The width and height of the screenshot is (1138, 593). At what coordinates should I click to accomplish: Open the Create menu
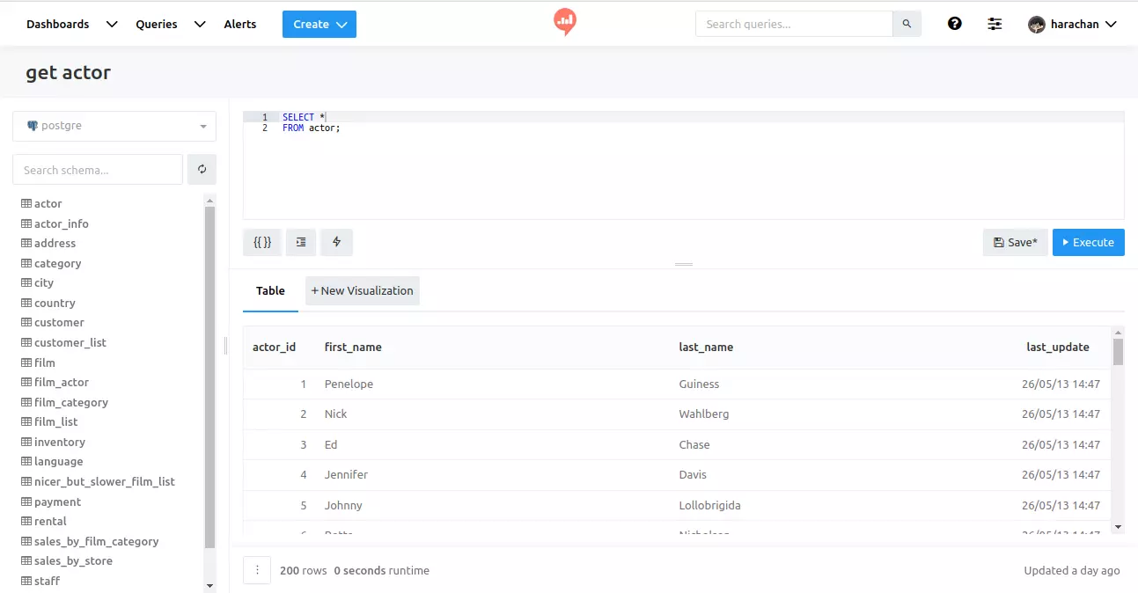coord(319,24)
